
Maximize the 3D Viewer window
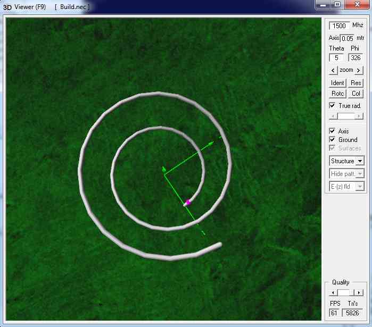(x=337, y=5)
